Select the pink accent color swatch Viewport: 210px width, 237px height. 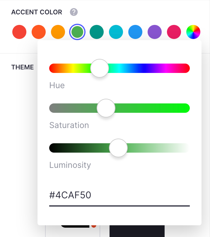(x=174, y=32)
